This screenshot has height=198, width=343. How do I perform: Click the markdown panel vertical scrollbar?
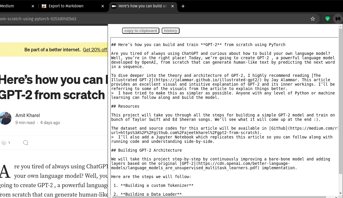pos(340,101)
